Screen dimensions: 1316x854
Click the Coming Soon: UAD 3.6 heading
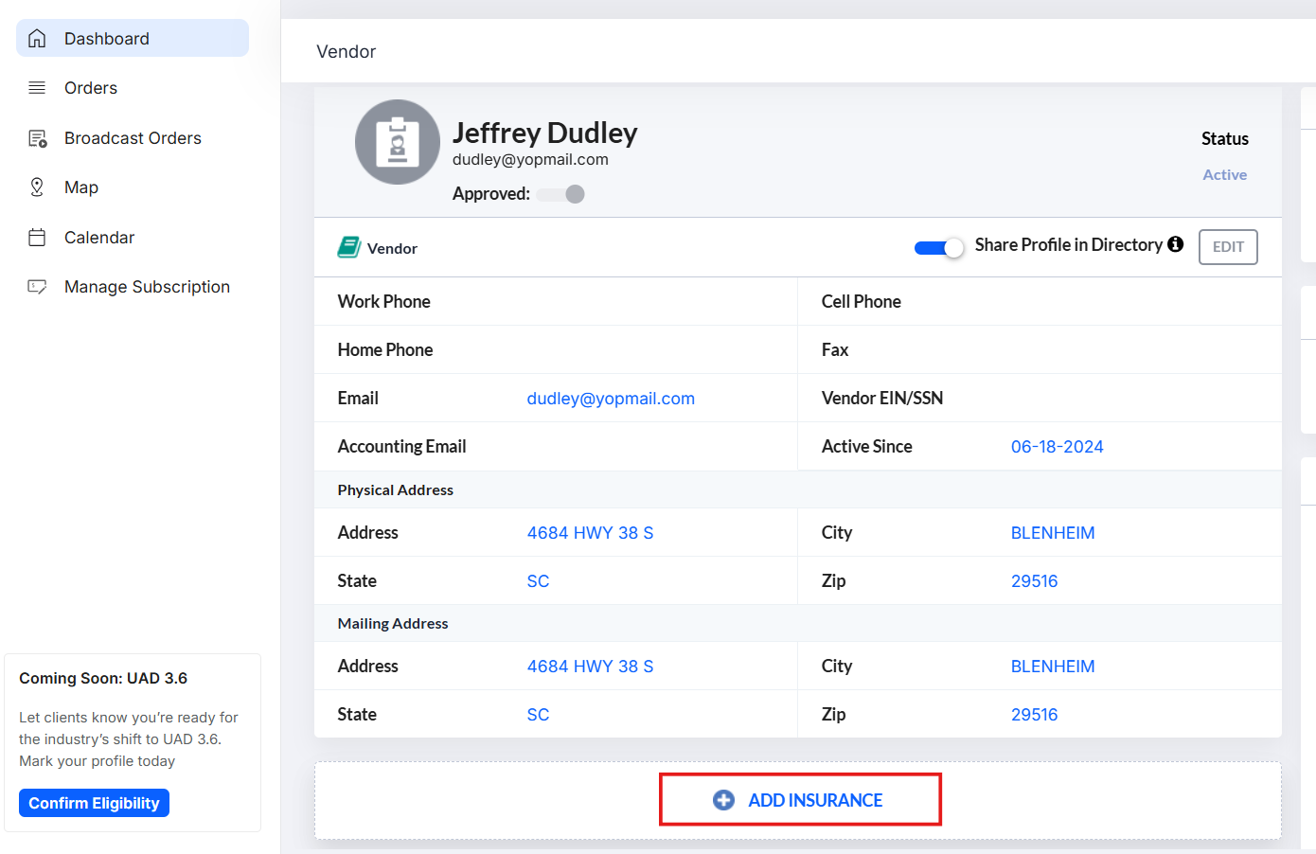[103, 679]
